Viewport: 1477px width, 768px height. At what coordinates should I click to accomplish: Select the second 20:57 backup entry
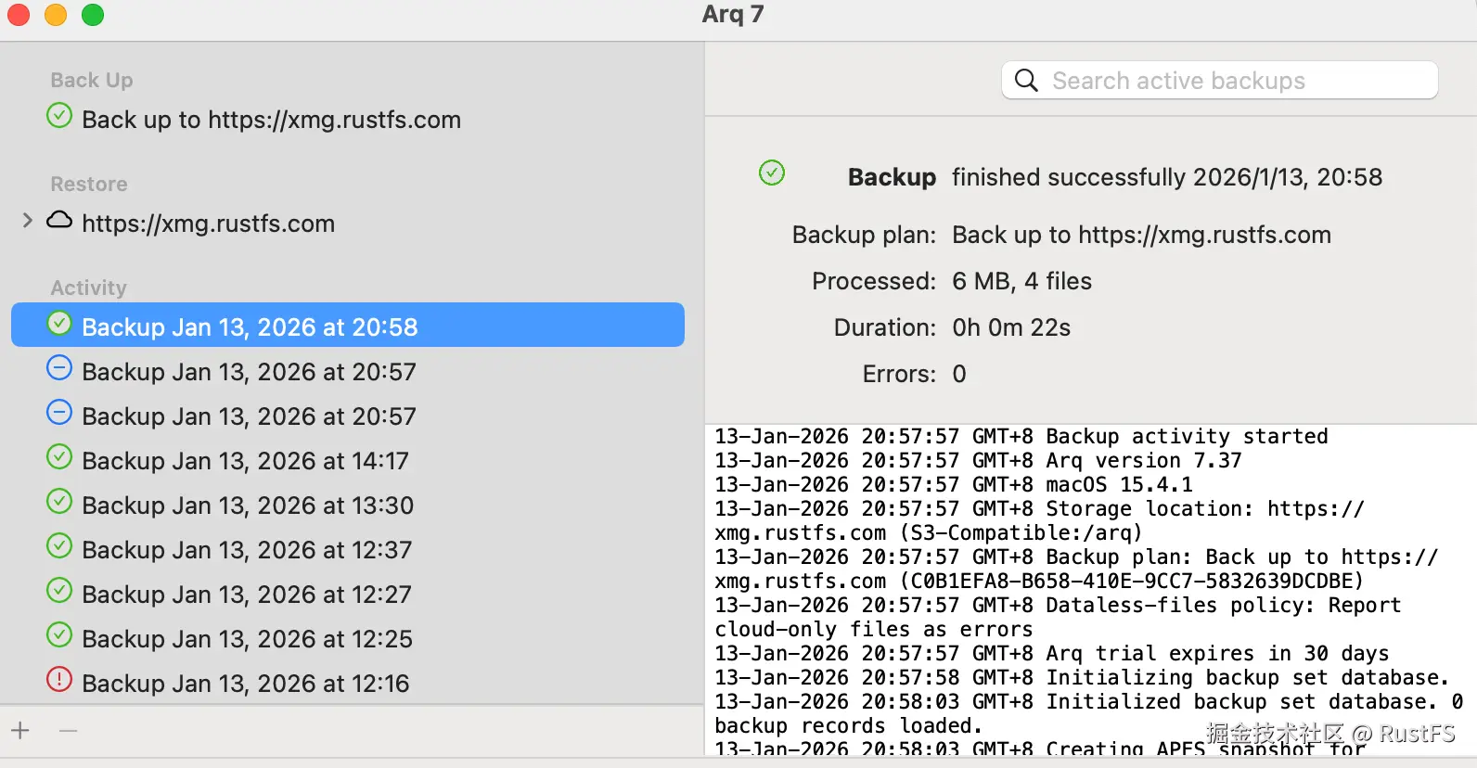click(249, 416)
